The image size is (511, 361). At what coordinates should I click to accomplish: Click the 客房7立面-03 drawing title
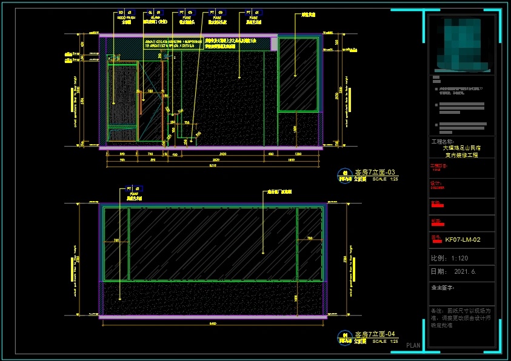375,173
